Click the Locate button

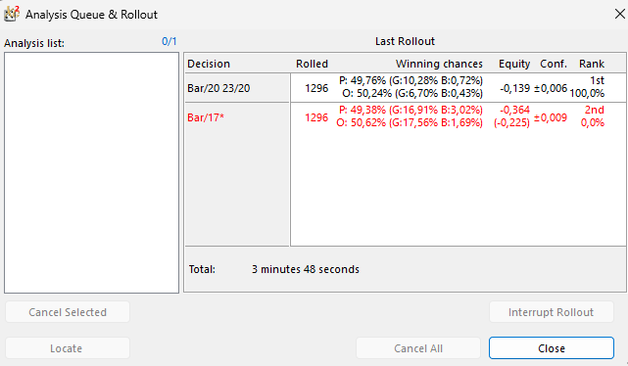(x=68, y=348)
